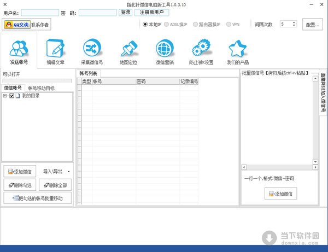Click 添加微信 under the batch textbox
This screenshot has width=328, height=252.
tap(281, 194)
